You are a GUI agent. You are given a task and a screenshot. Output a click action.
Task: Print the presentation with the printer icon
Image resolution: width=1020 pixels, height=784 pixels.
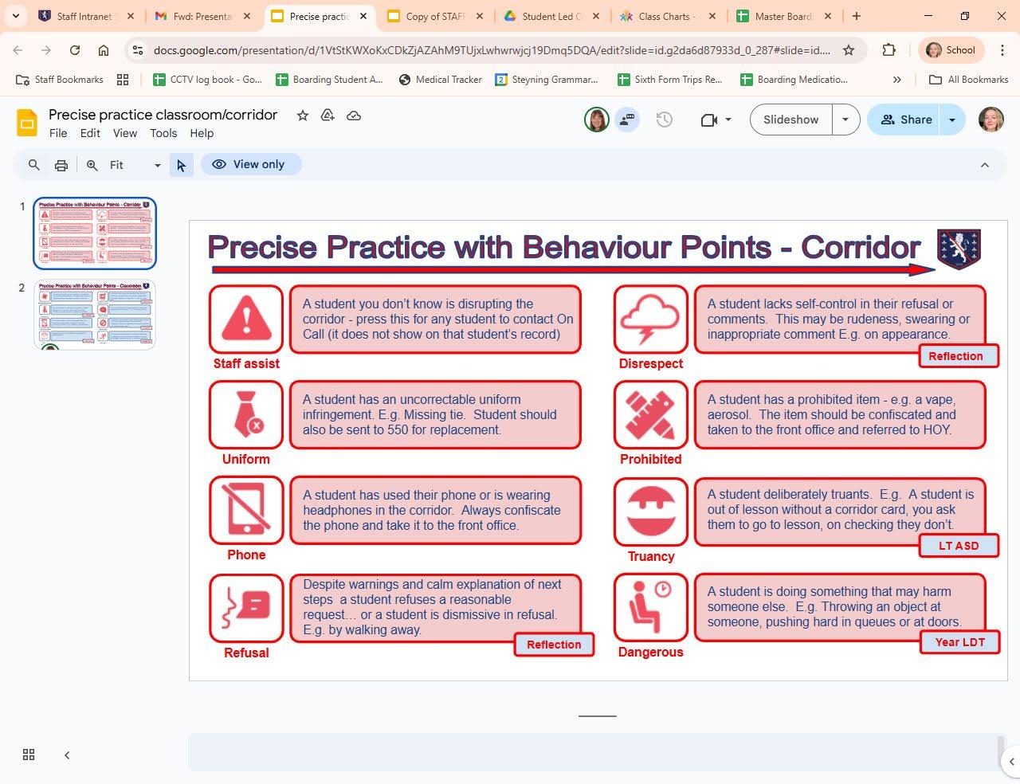point(61,165)
